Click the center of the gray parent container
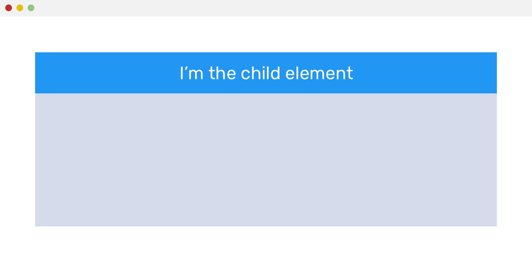The width and height of the screenshot is (532, 269). click(x=266, y=160)
